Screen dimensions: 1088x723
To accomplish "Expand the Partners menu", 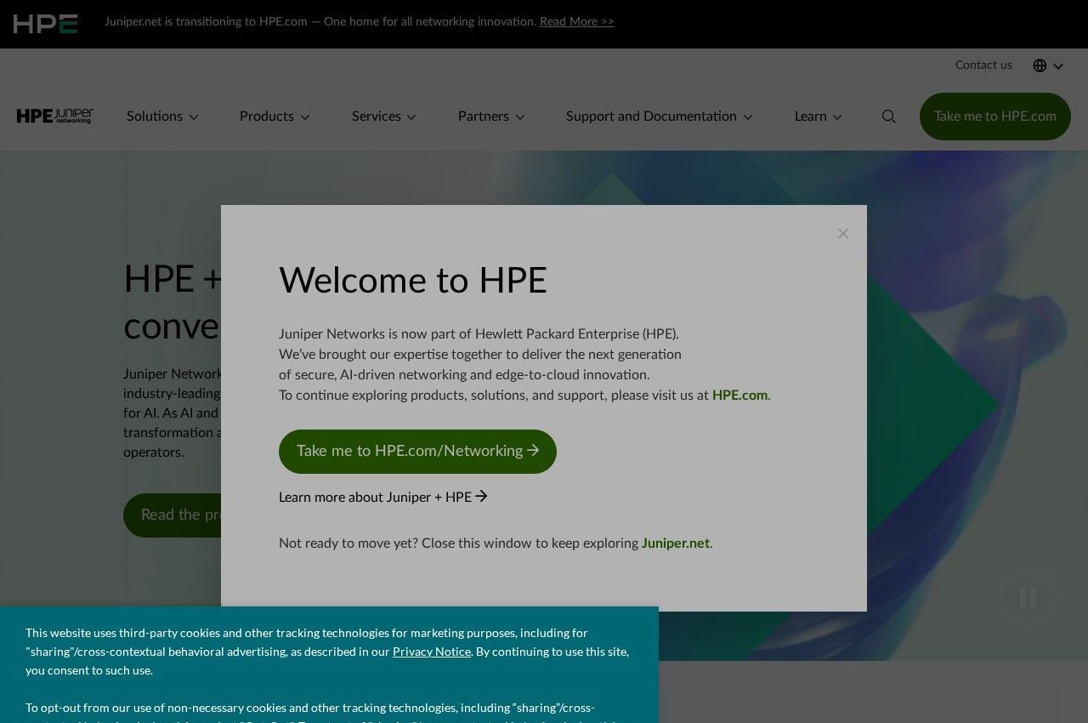I will click(492, 117).
